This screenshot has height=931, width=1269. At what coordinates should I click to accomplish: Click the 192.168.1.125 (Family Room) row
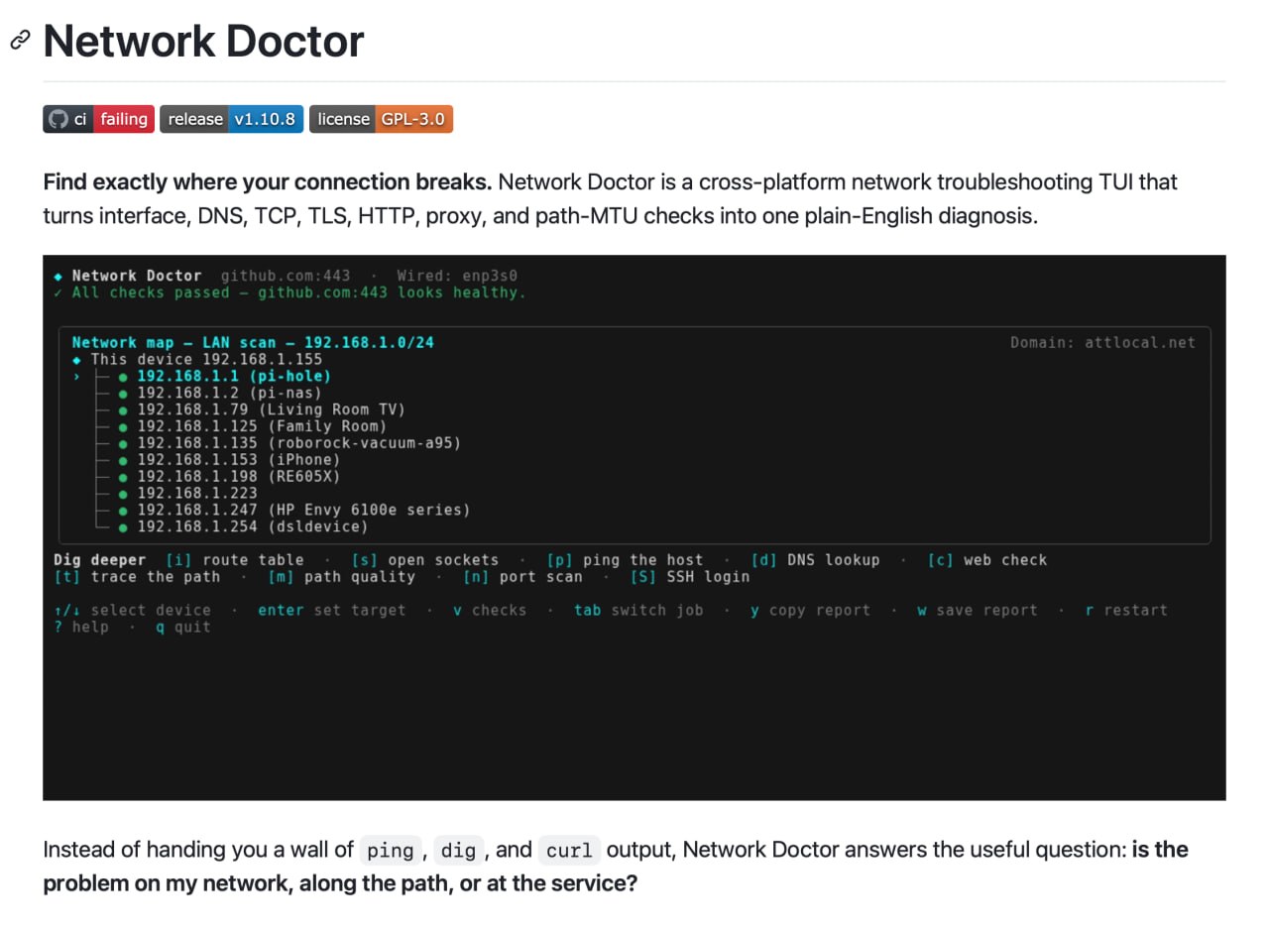coord(262,426)
